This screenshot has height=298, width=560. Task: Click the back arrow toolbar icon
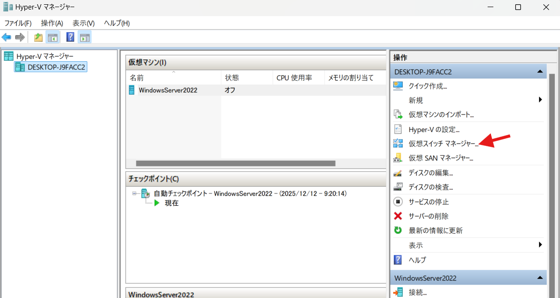pos(7,38)
